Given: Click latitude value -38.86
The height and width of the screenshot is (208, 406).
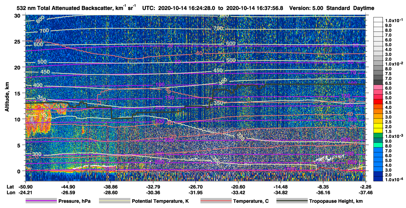Looking at the screenshot, I should pyautogui.click(x=110, y=187).
